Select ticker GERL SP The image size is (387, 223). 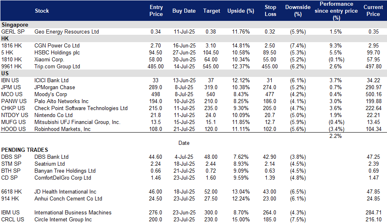point(13,32)
